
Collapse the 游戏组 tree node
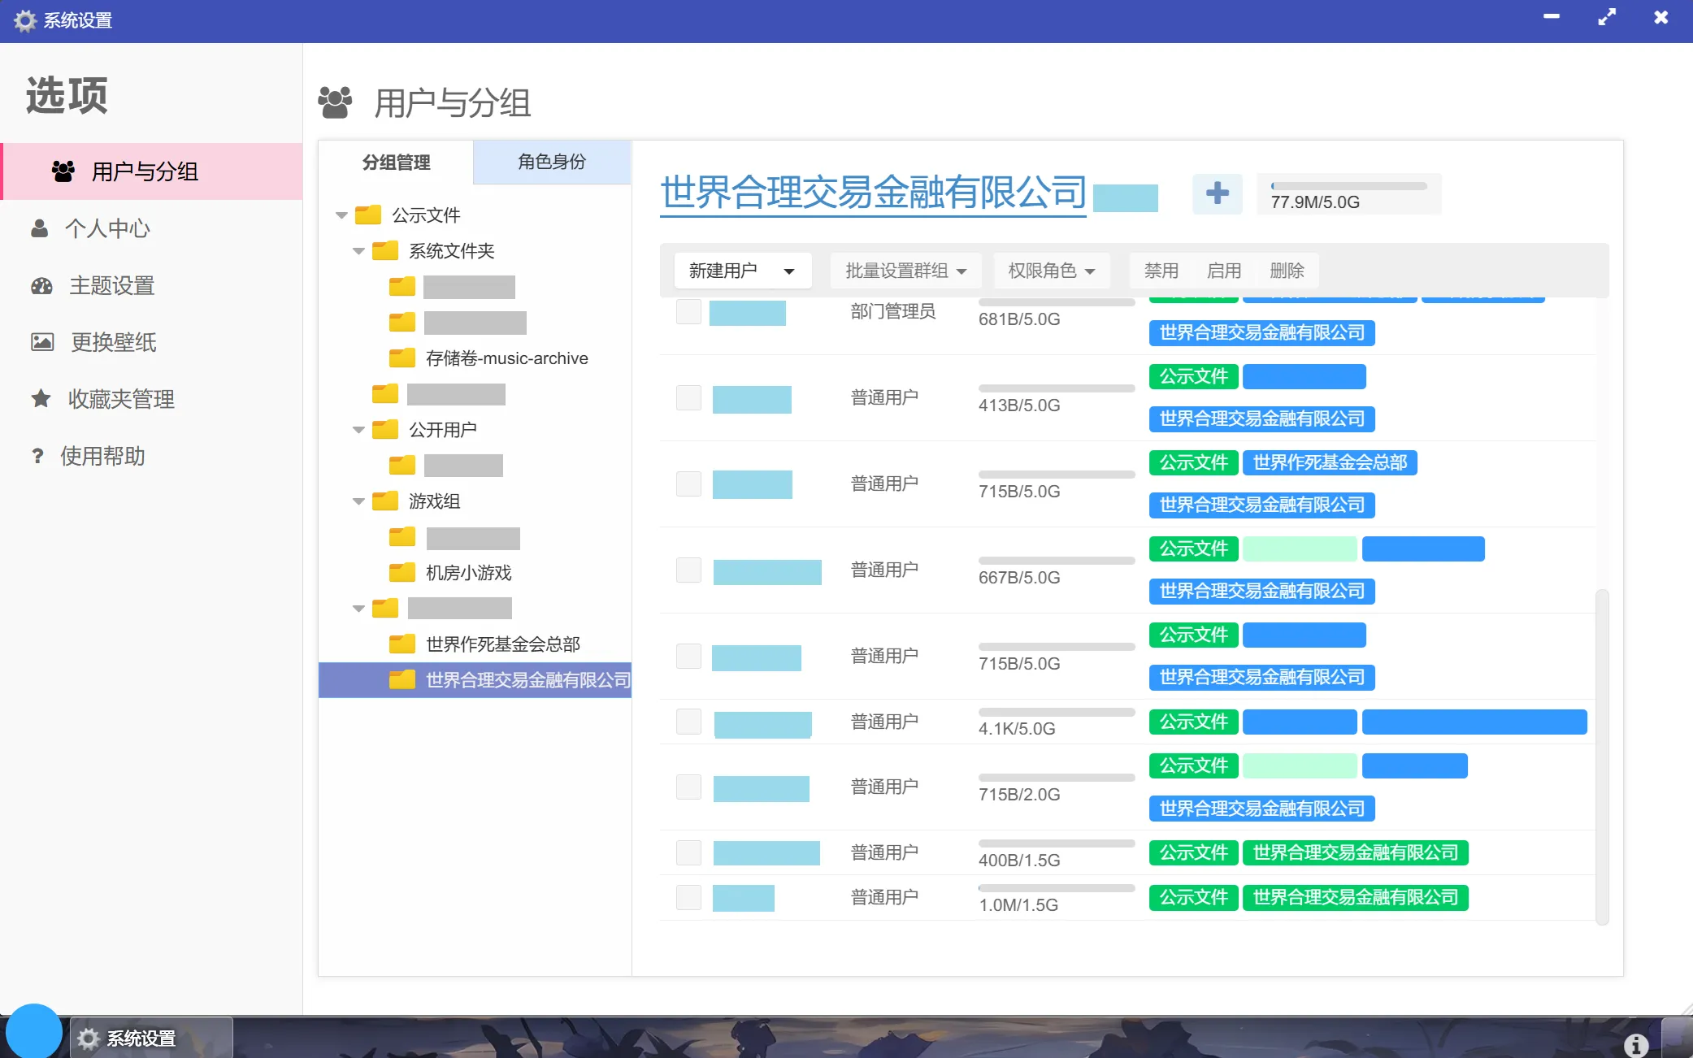(358, 501)
